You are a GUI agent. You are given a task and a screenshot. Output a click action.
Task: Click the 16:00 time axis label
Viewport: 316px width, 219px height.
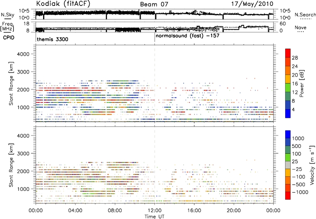[x=194, y=211]
